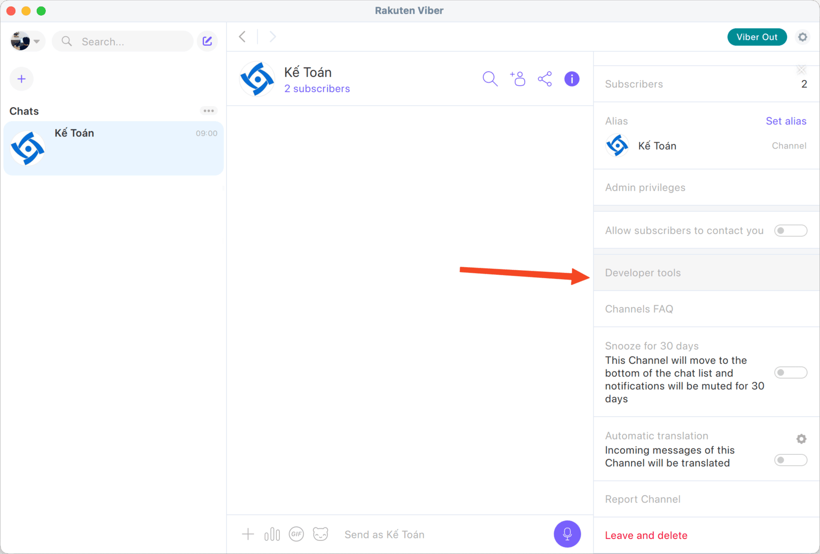Open Channels FAQ

(707, 309)
